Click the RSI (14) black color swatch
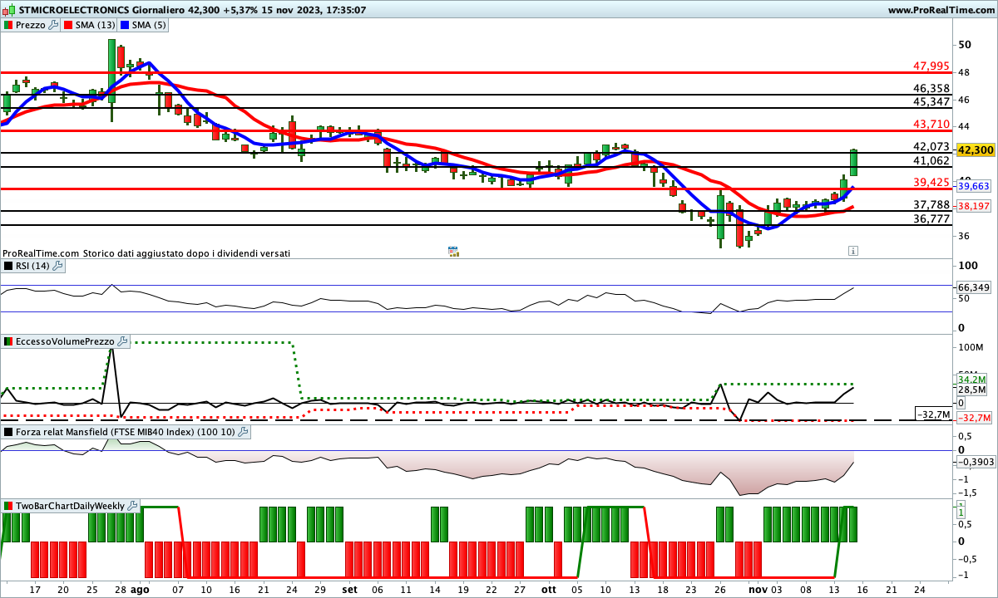The height and width of the screenshot is (598, 998). coord(8,266)
